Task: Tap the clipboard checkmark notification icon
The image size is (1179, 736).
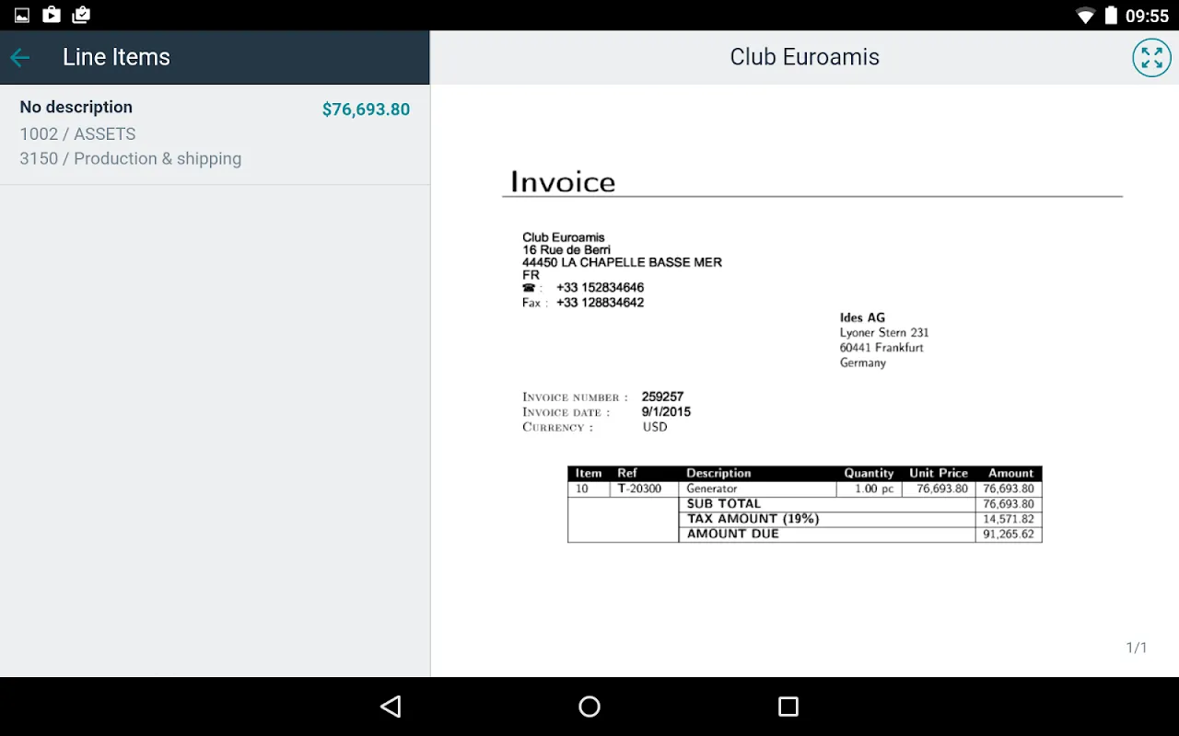Action: point(81,15)
